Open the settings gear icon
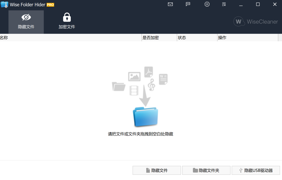 [x=207, y=4]
